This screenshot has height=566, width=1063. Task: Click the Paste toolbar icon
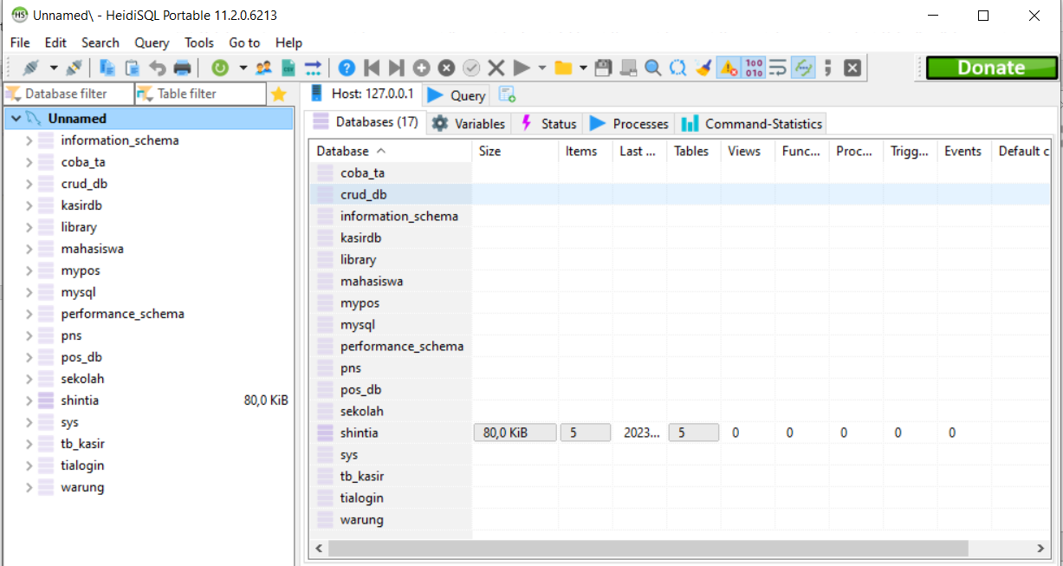(x=132, y=68)
